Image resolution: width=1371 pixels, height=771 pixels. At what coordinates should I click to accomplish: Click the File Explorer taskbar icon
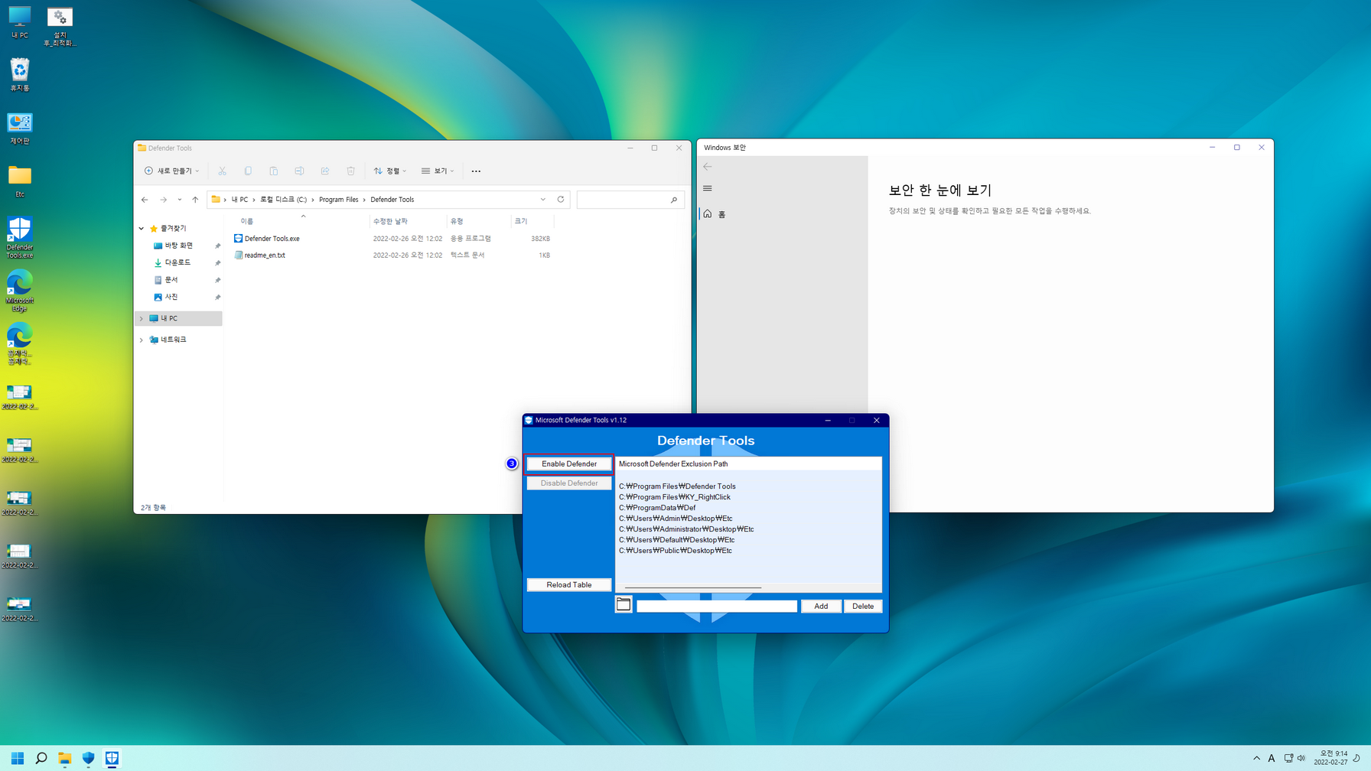pyautogui.click(x=65, y=758)
